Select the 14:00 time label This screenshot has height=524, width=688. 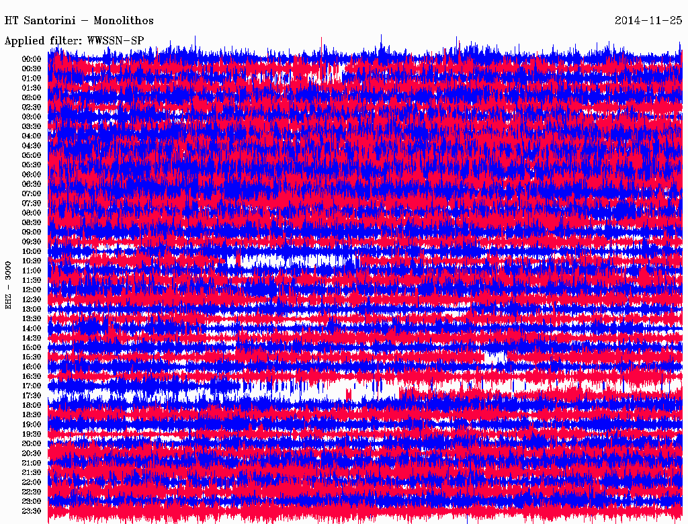point(32,329)
